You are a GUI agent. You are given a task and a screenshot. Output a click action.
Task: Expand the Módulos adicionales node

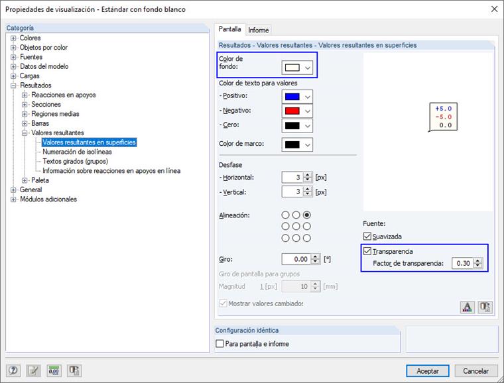click(x=13, y=199)
